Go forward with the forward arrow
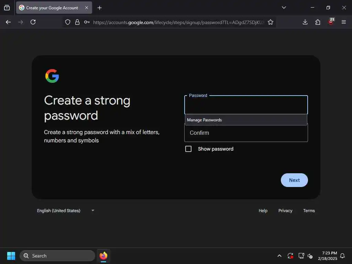 point(21,22)
